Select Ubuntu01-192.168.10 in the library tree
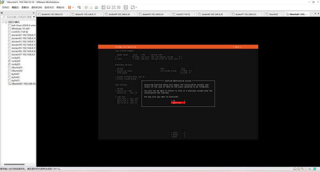 click(22, 84)
